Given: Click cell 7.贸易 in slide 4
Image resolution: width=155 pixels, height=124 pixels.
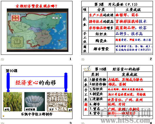Looking at the screenshot, I should pos(98,109).
